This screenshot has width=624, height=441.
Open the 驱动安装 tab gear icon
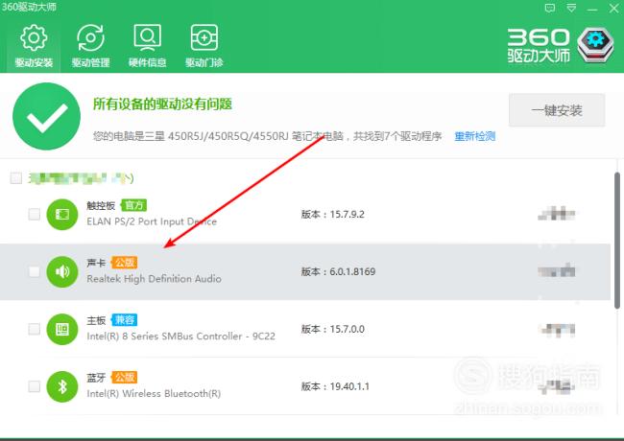[x=34, y=37]
